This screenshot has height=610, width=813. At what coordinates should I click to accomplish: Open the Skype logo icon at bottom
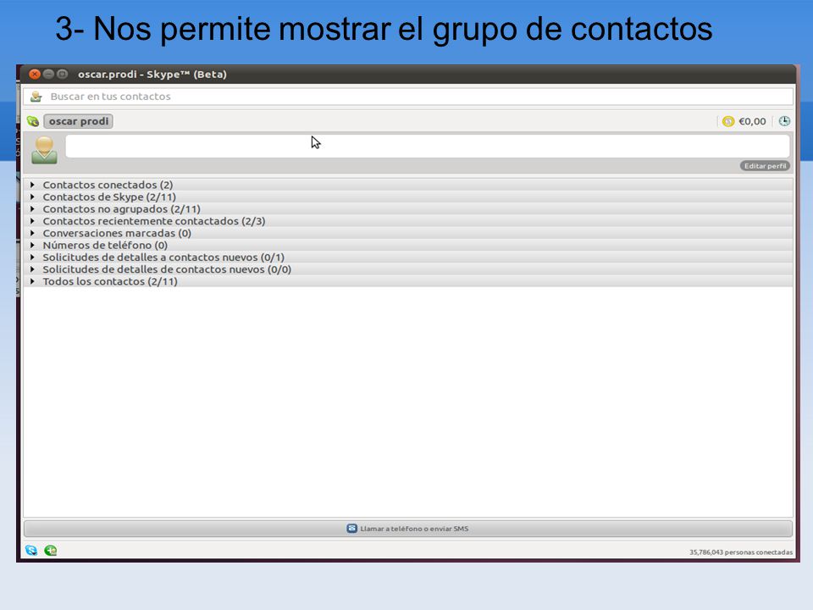pyautogui.click(x=31, y=551)
